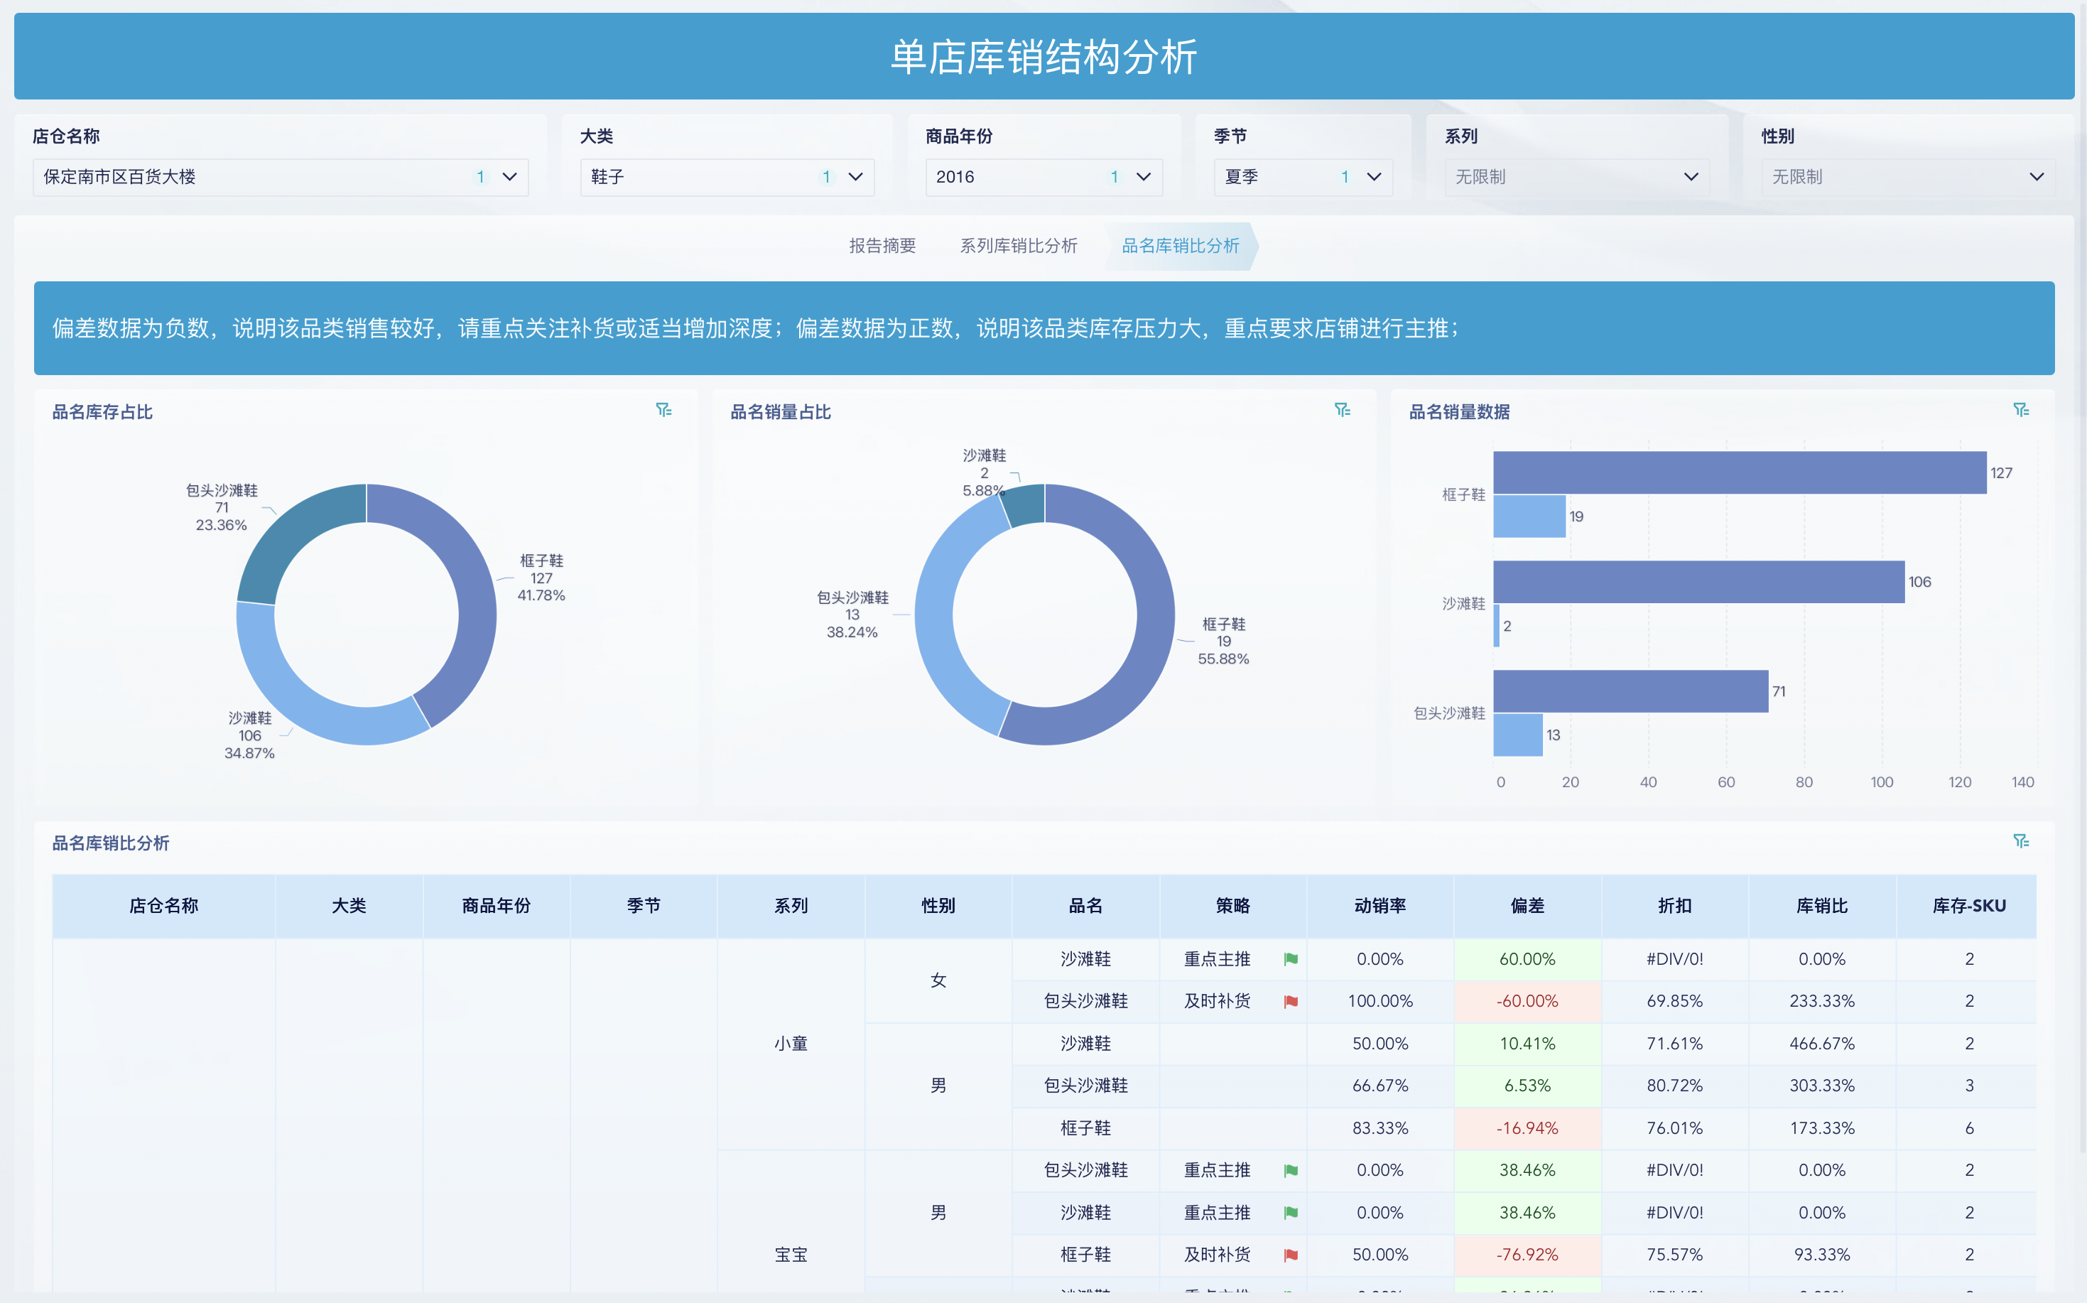This screenshot has height=1303, width=2087.
Task: Click the 偏差 column header
Action: [x=1528, y=906]
